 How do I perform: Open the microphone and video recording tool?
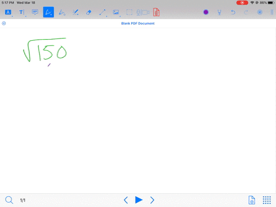[x=143, y=13]
